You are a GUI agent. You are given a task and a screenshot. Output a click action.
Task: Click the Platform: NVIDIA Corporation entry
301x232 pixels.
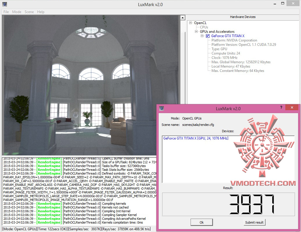tap(234, 40)
